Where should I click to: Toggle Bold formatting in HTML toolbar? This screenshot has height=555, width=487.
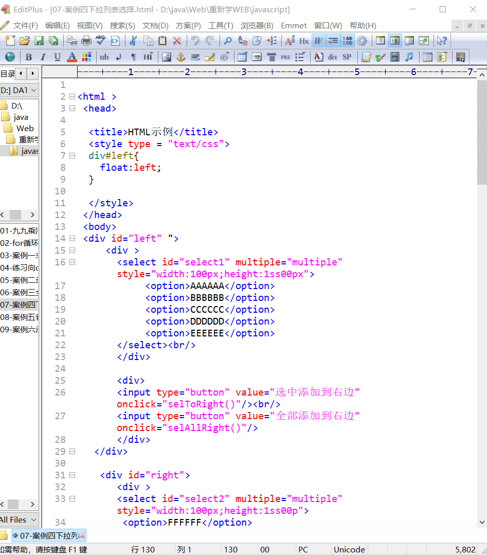pyautogui.click(x=29, y=57)
